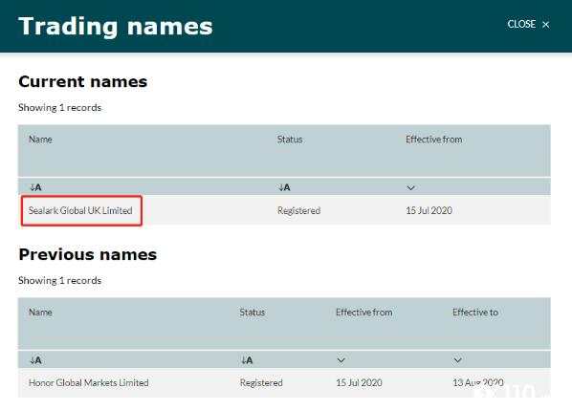Select Sealark Global UK Limited name cell

tap(80, 210)
